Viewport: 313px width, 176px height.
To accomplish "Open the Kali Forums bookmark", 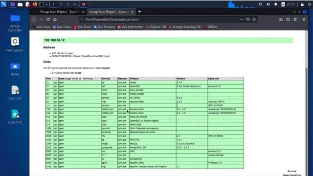I will click(104, 27).
